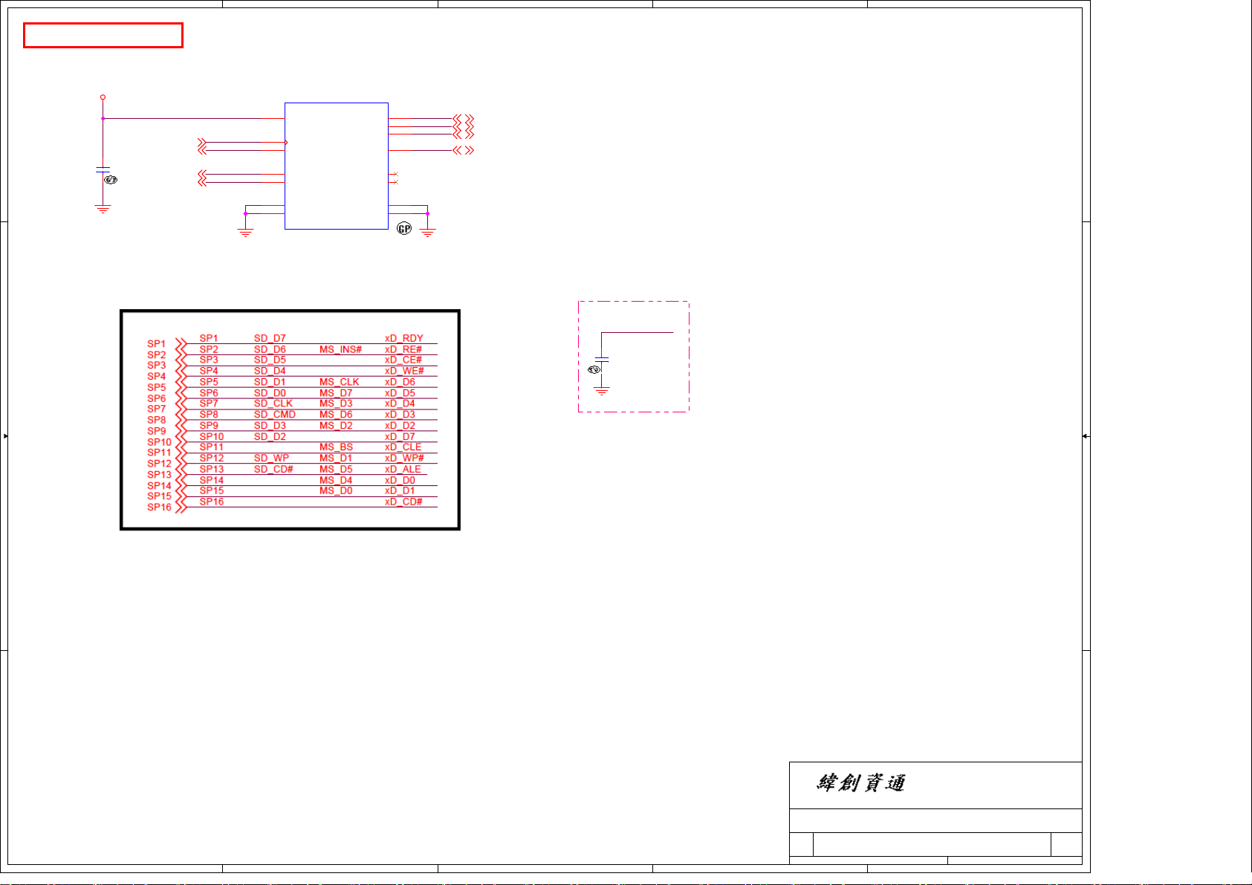Click the SP16 port label at far left
1252x885 pixels.
[x=159, y=508]
